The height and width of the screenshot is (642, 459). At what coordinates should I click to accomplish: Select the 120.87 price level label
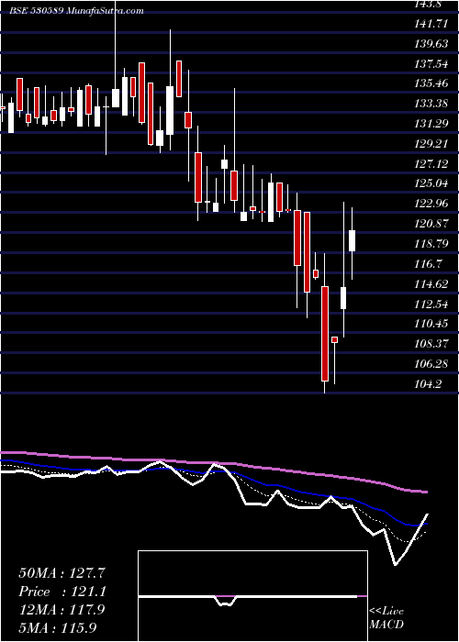coord(431,224)
